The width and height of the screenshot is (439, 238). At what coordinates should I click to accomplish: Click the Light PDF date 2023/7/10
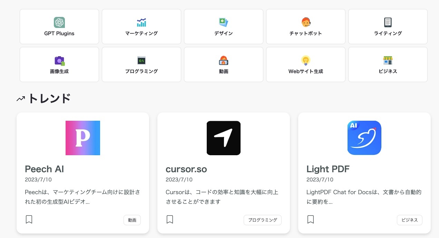tap(320, 180)
